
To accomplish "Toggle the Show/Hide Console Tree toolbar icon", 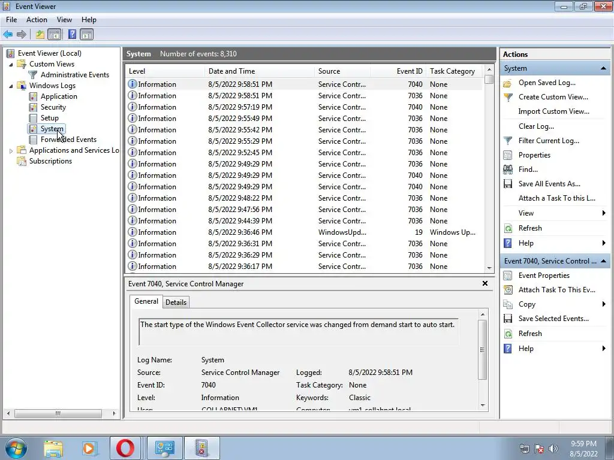I will pyautogui.click(x=55, y=34).
